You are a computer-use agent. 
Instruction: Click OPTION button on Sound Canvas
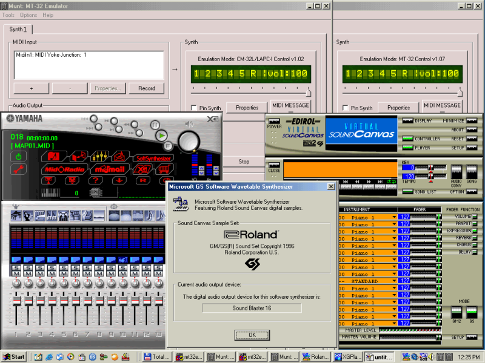pyautogui.click(x=472, y=192)
